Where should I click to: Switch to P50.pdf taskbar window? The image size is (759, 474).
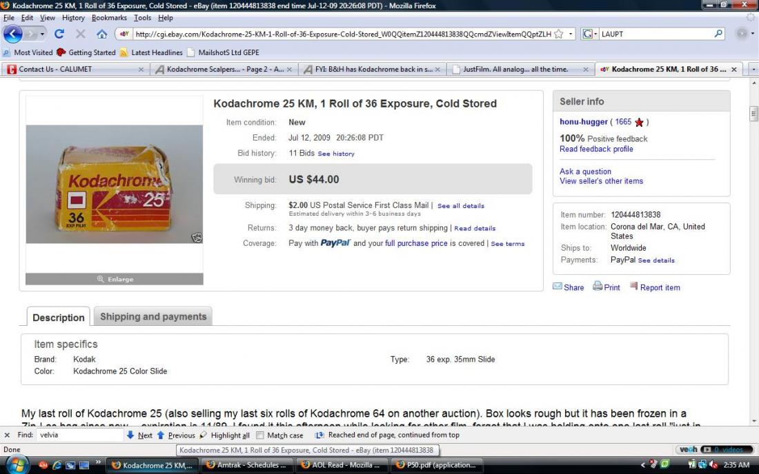(x=436, y=465)
